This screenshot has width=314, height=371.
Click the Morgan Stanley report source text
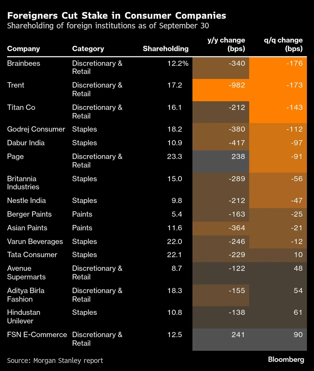55,361
